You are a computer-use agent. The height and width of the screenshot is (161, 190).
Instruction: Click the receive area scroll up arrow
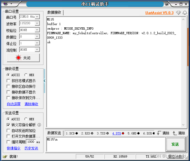(x=183, y=19)
